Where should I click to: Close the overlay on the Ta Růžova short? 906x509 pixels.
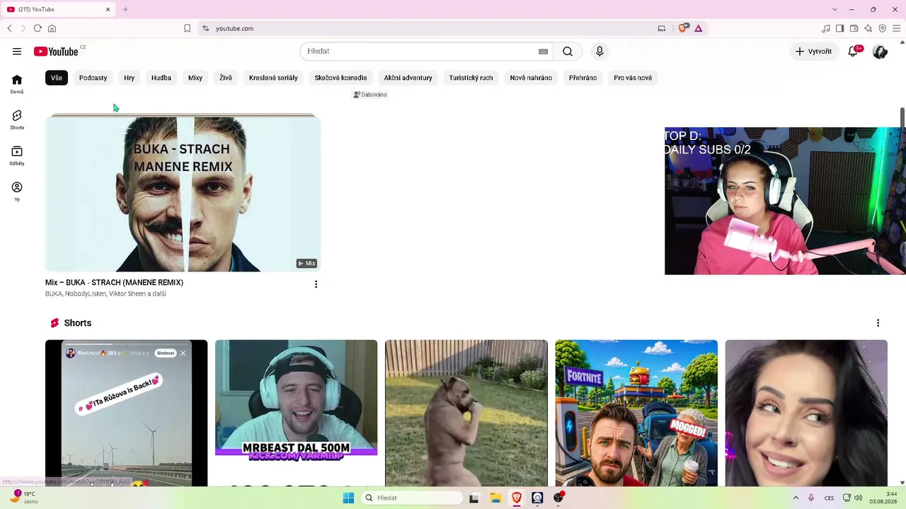(183, 353)
